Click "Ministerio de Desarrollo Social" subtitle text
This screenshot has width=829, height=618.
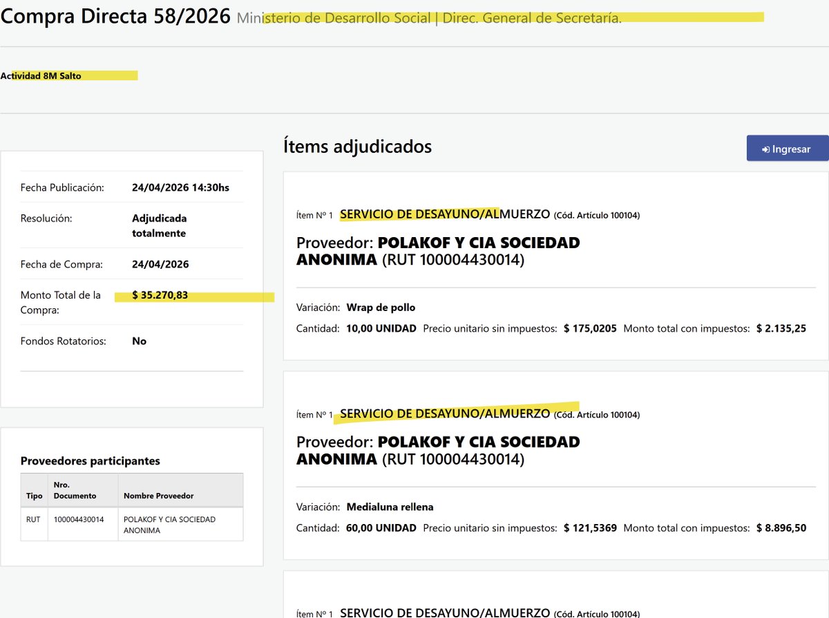[x=334, y=18]
